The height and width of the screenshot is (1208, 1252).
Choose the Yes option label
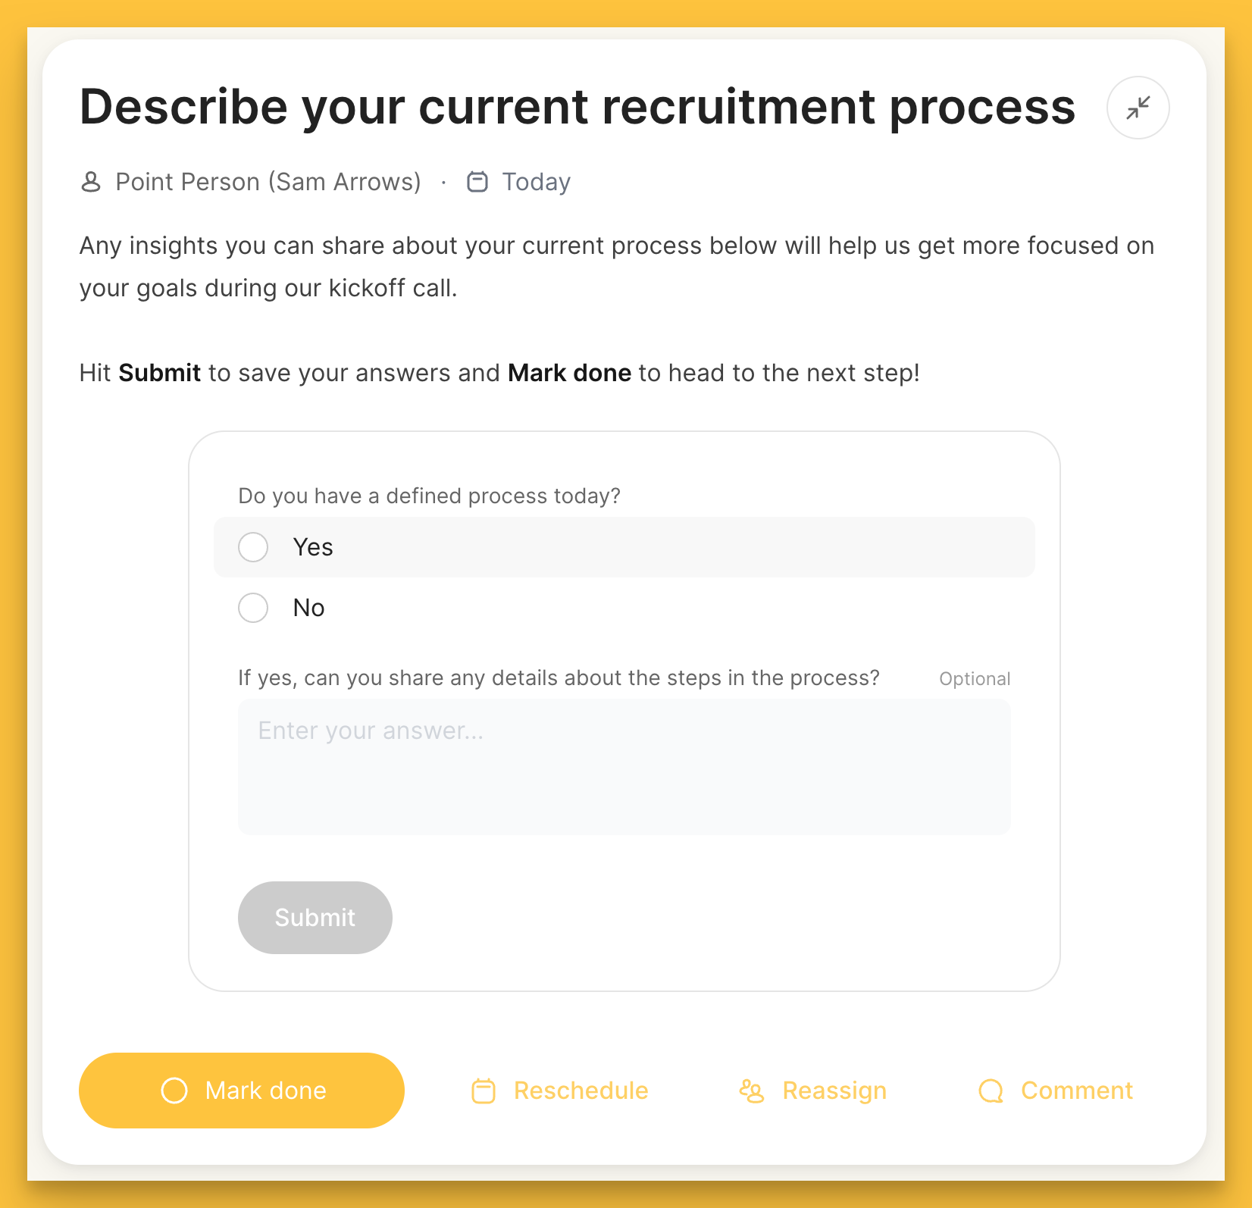coord(313,547)
